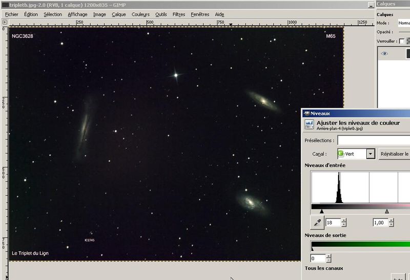Screen dimensions: 410x280
Task: Click the lock alpha channel icon
Action: point(408,41)
